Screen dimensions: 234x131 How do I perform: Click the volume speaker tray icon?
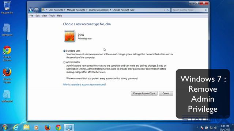(215, 128)
